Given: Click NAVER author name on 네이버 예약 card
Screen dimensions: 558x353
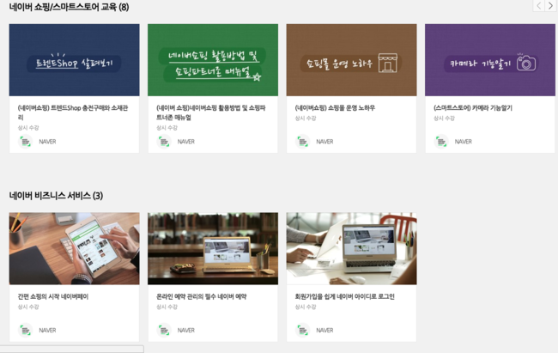Looking at the screenshot, I should click(x=185, y=330).
